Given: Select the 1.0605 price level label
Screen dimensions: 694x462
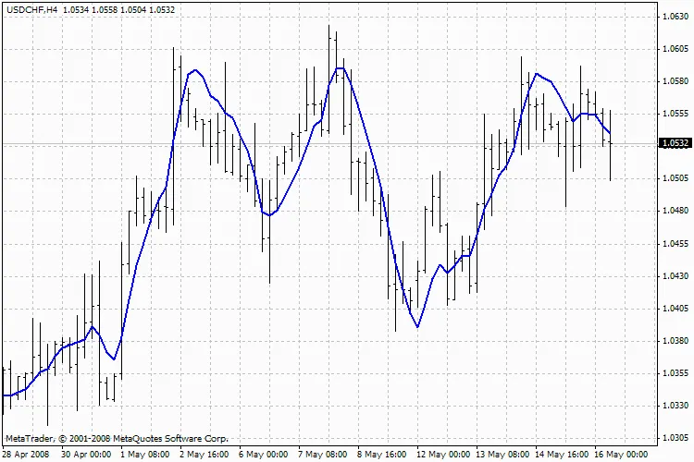Looking at the screenshot, I should click(x=673, y=49).
